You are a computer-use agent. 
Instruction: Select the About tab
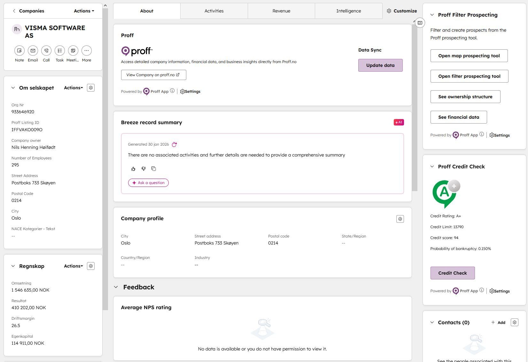click(147, 11)
